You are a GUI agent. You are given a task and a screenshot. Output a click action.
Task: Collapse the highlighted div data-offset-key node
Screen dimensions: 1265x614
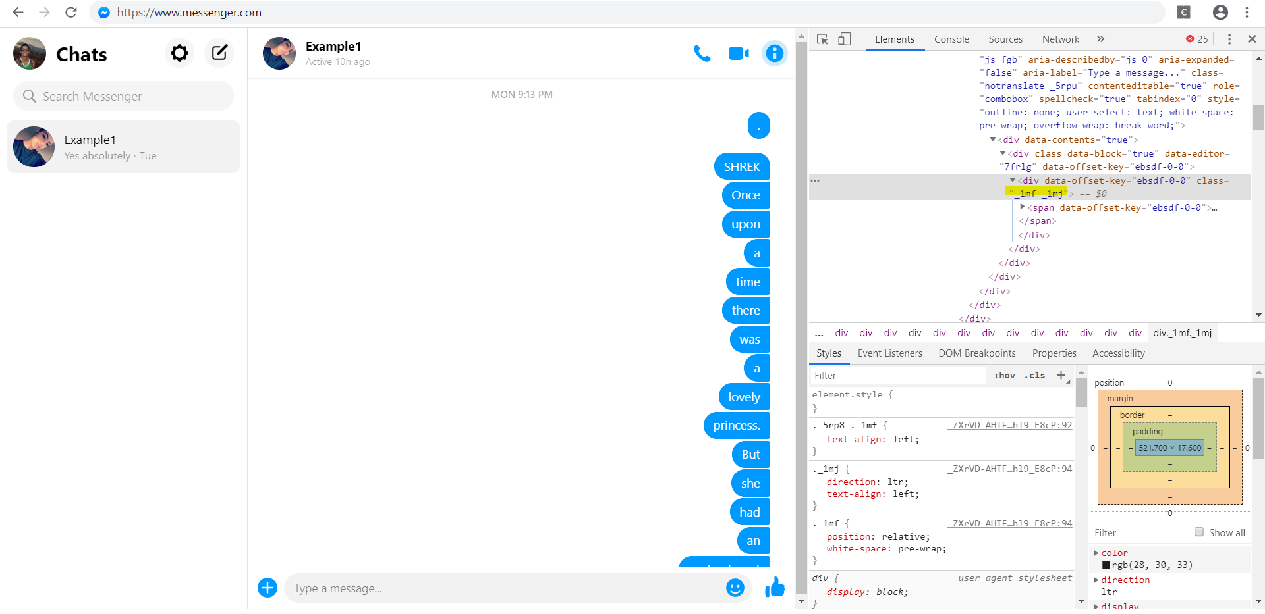click(x=1013, y=180)
